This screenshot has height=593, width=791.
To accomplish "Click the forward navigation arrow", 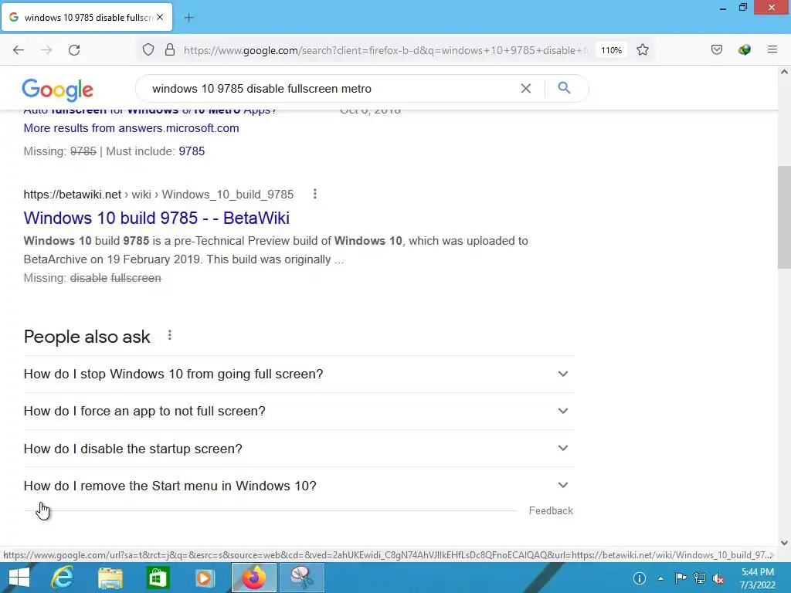I will (x=46, y=50).
